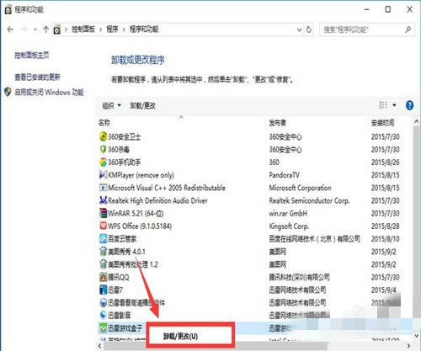Click 卸载/更改 in the toolbar
Screen dimensions: 421x351
coord(142,105)
